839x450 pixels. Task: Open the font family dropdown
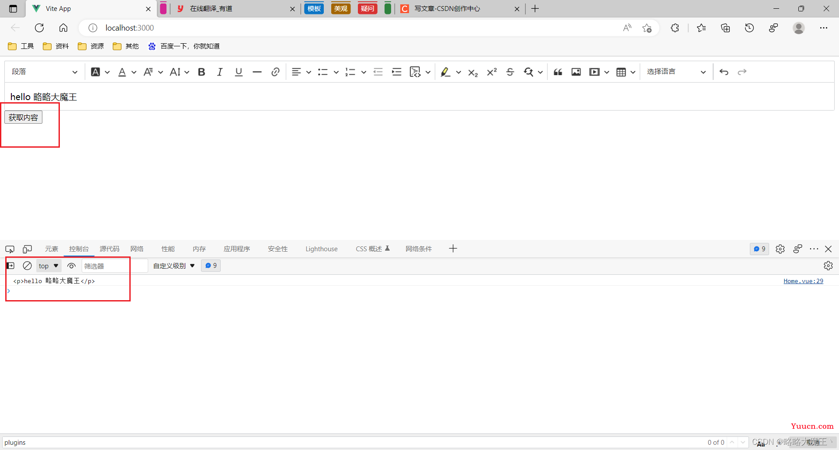pyautogui.click(x=153, y=72)
